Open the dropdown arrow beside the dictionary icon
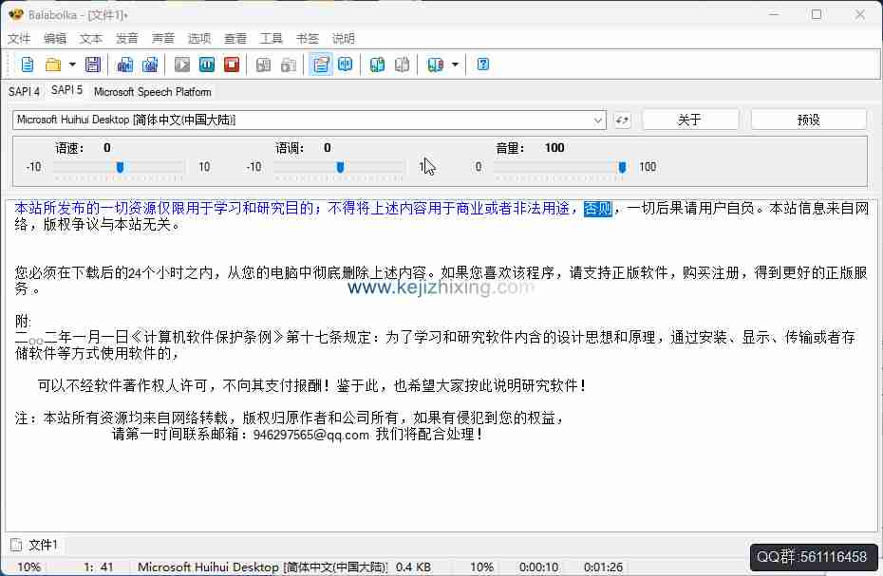Screen dimensions: 883x576 point(455,65)
